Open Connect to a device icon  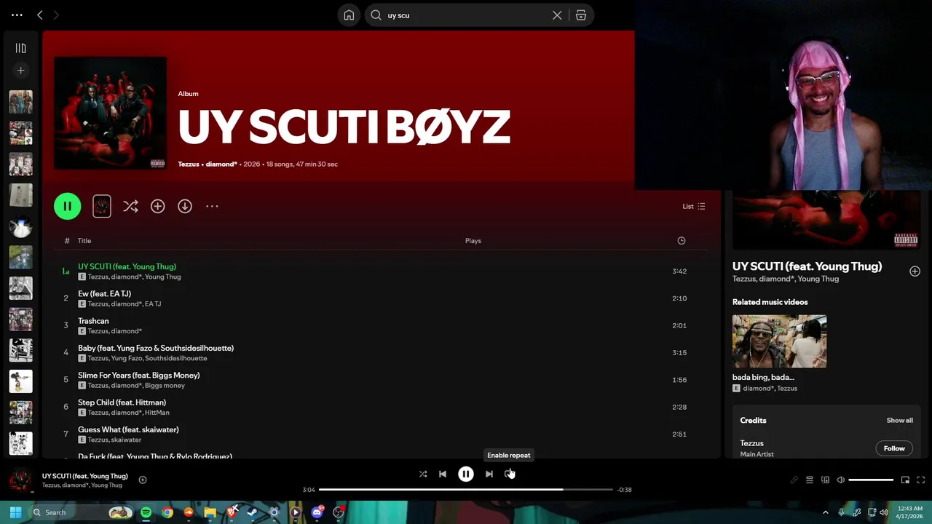pyautogui.click(x=825, y=480)
